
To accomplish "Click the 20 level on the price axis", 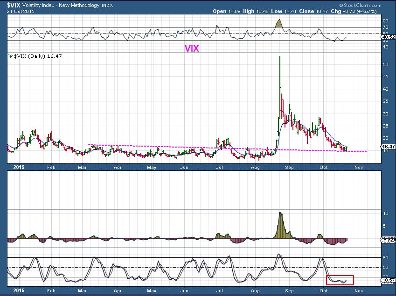I will pyautogui.click(x=385, y=138).
